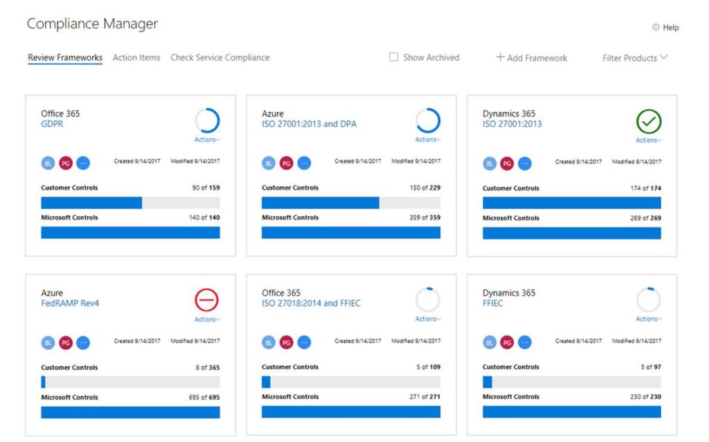
Task: Show more assignees on Azure FedRAMP Rev4 card
Action: point(83,343)
